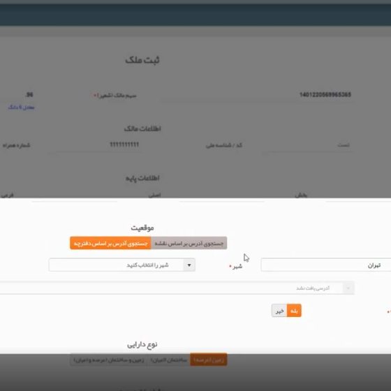This screenshot has height=391, width=391.
Task: Click the 'آدرسی یافت نشد' address box
Action: click(x=177, y=288)
